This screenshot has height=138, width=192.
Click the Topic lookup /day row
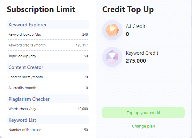point(48,56)
